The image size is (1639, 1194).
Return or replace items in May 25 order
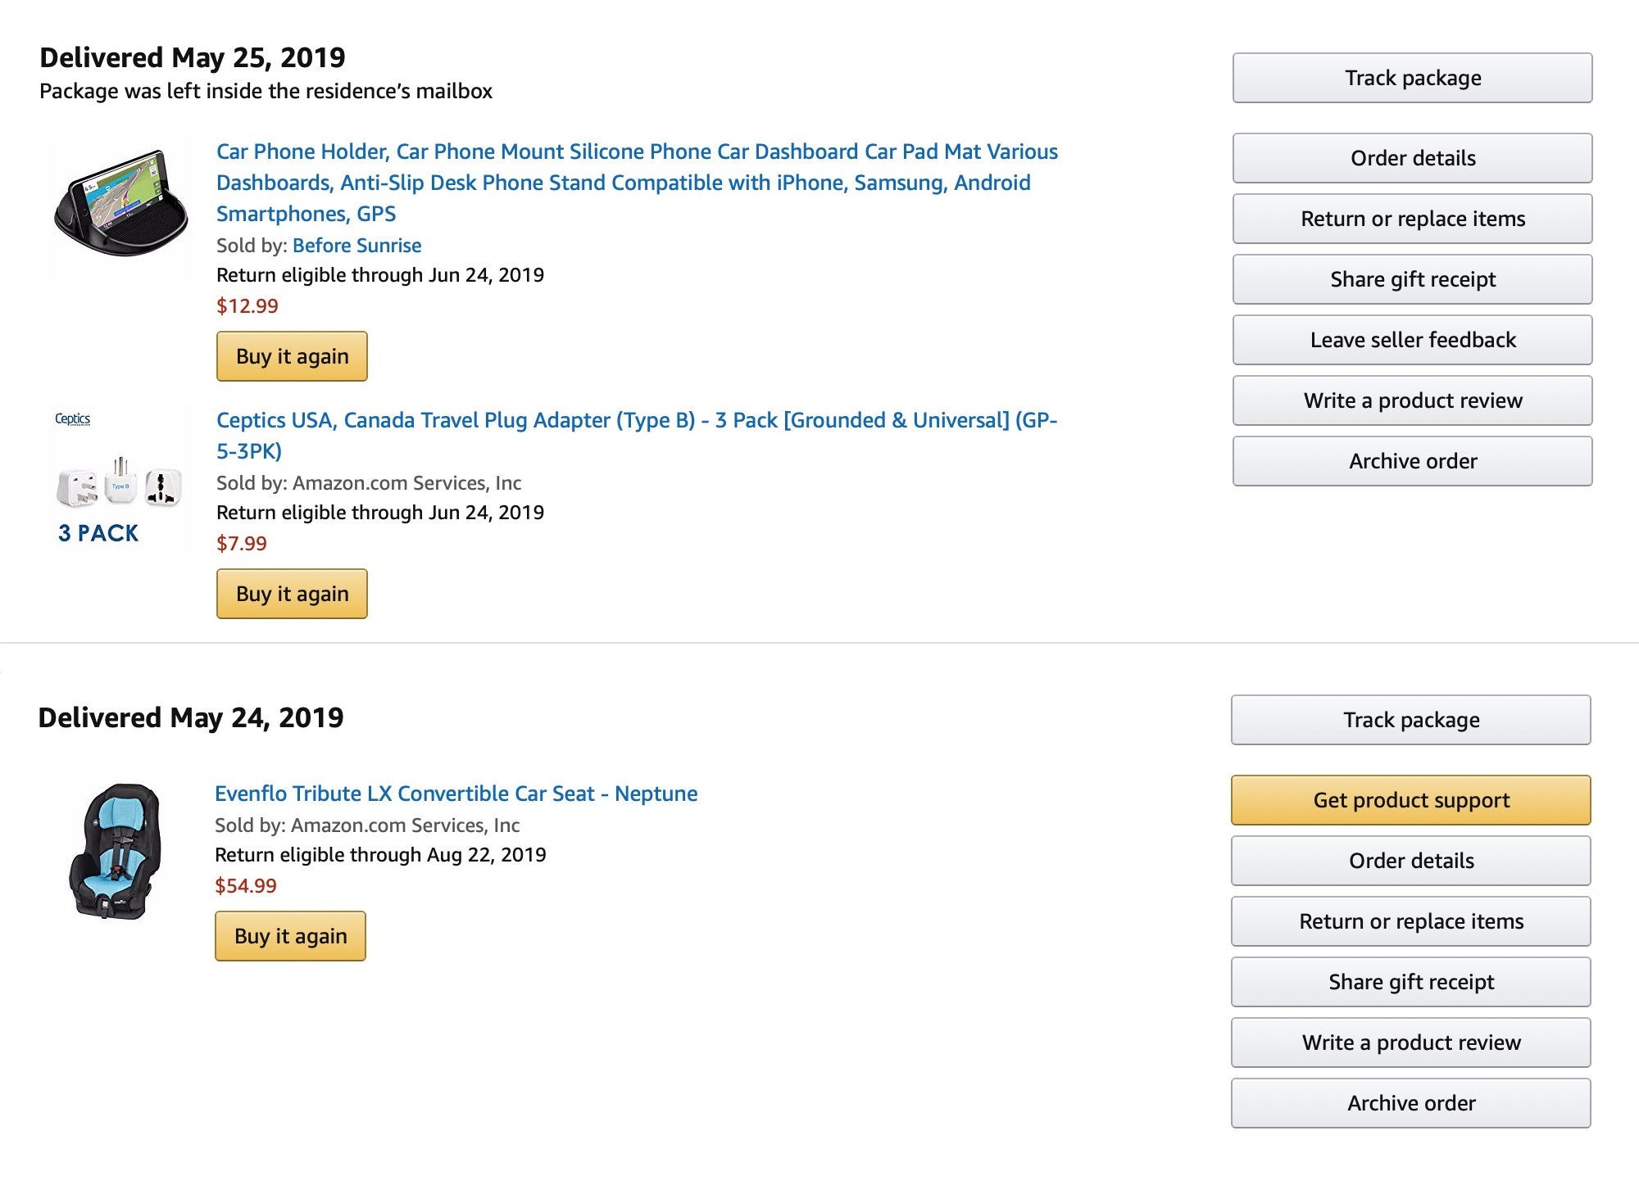tap(1412, 219)
